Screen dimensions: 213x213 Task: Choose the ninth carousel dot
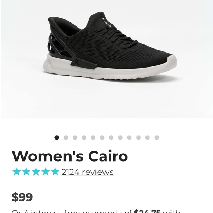coord(130,137)
